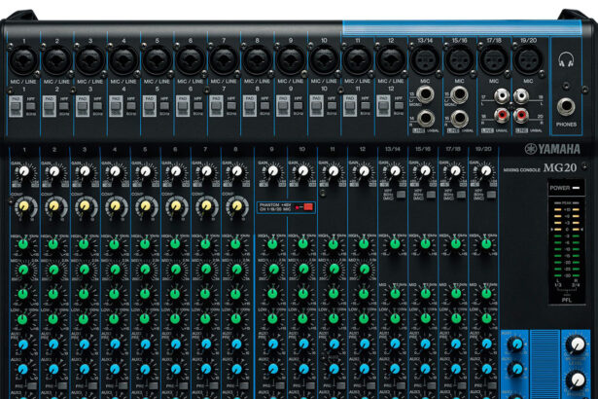Adjust channel 12 blue AUX2 knob

coord(364,369)
